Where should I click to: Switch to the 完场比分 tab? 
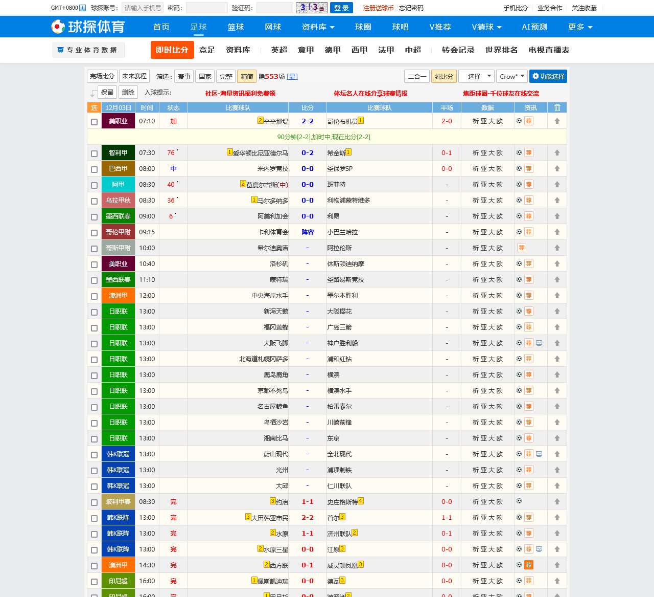[x=102, y=76]
